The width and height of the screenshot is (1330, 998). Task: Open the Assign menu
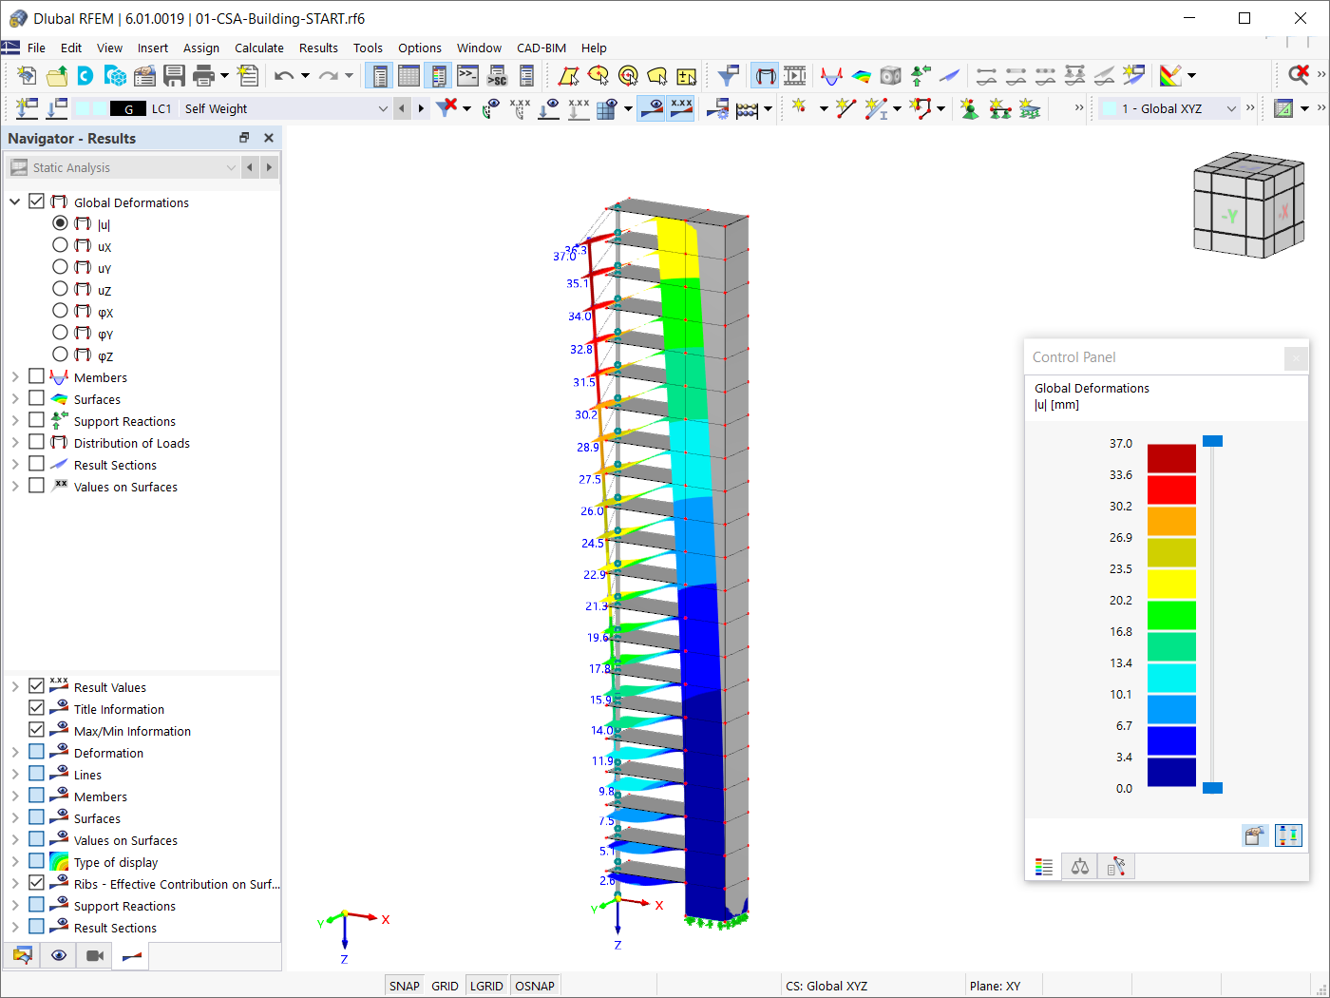(201, 48)
